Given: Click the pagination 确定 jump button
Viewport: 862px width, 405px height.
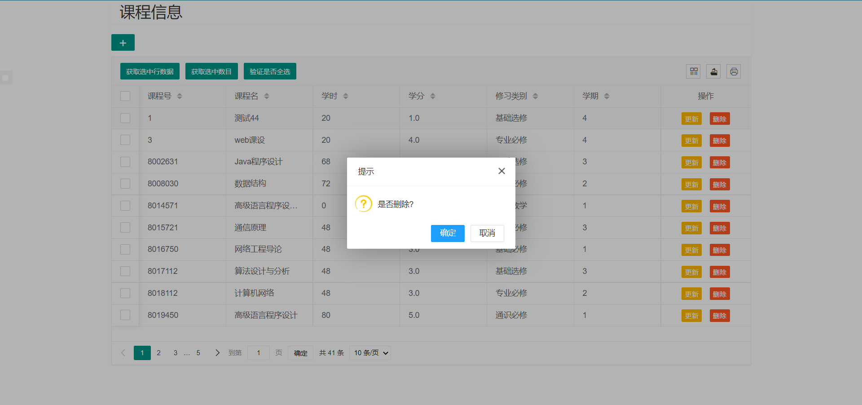Looking at the screenshot, I should tap(301, 353).
